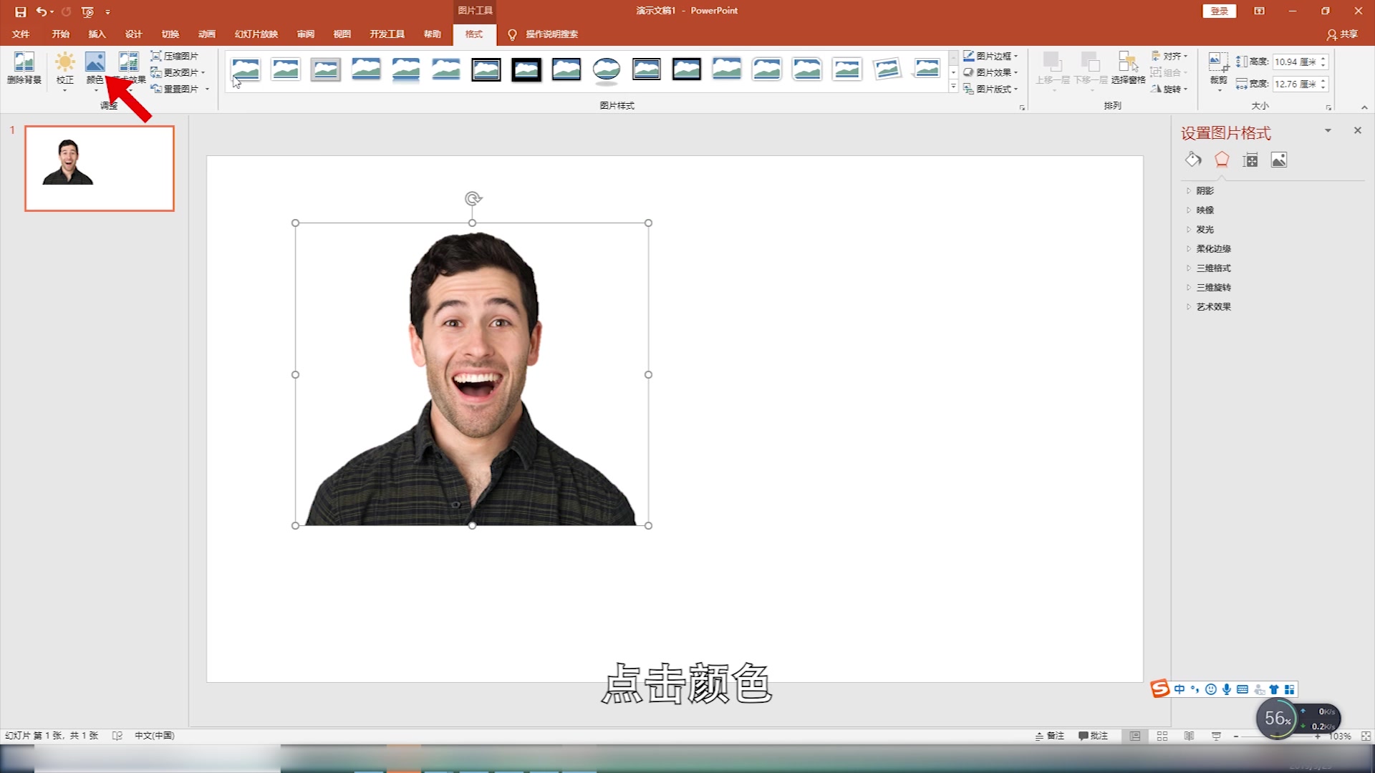Select the slide thumbnail in panel
The image size is (1375, 773).
click(x=98, y=167)
